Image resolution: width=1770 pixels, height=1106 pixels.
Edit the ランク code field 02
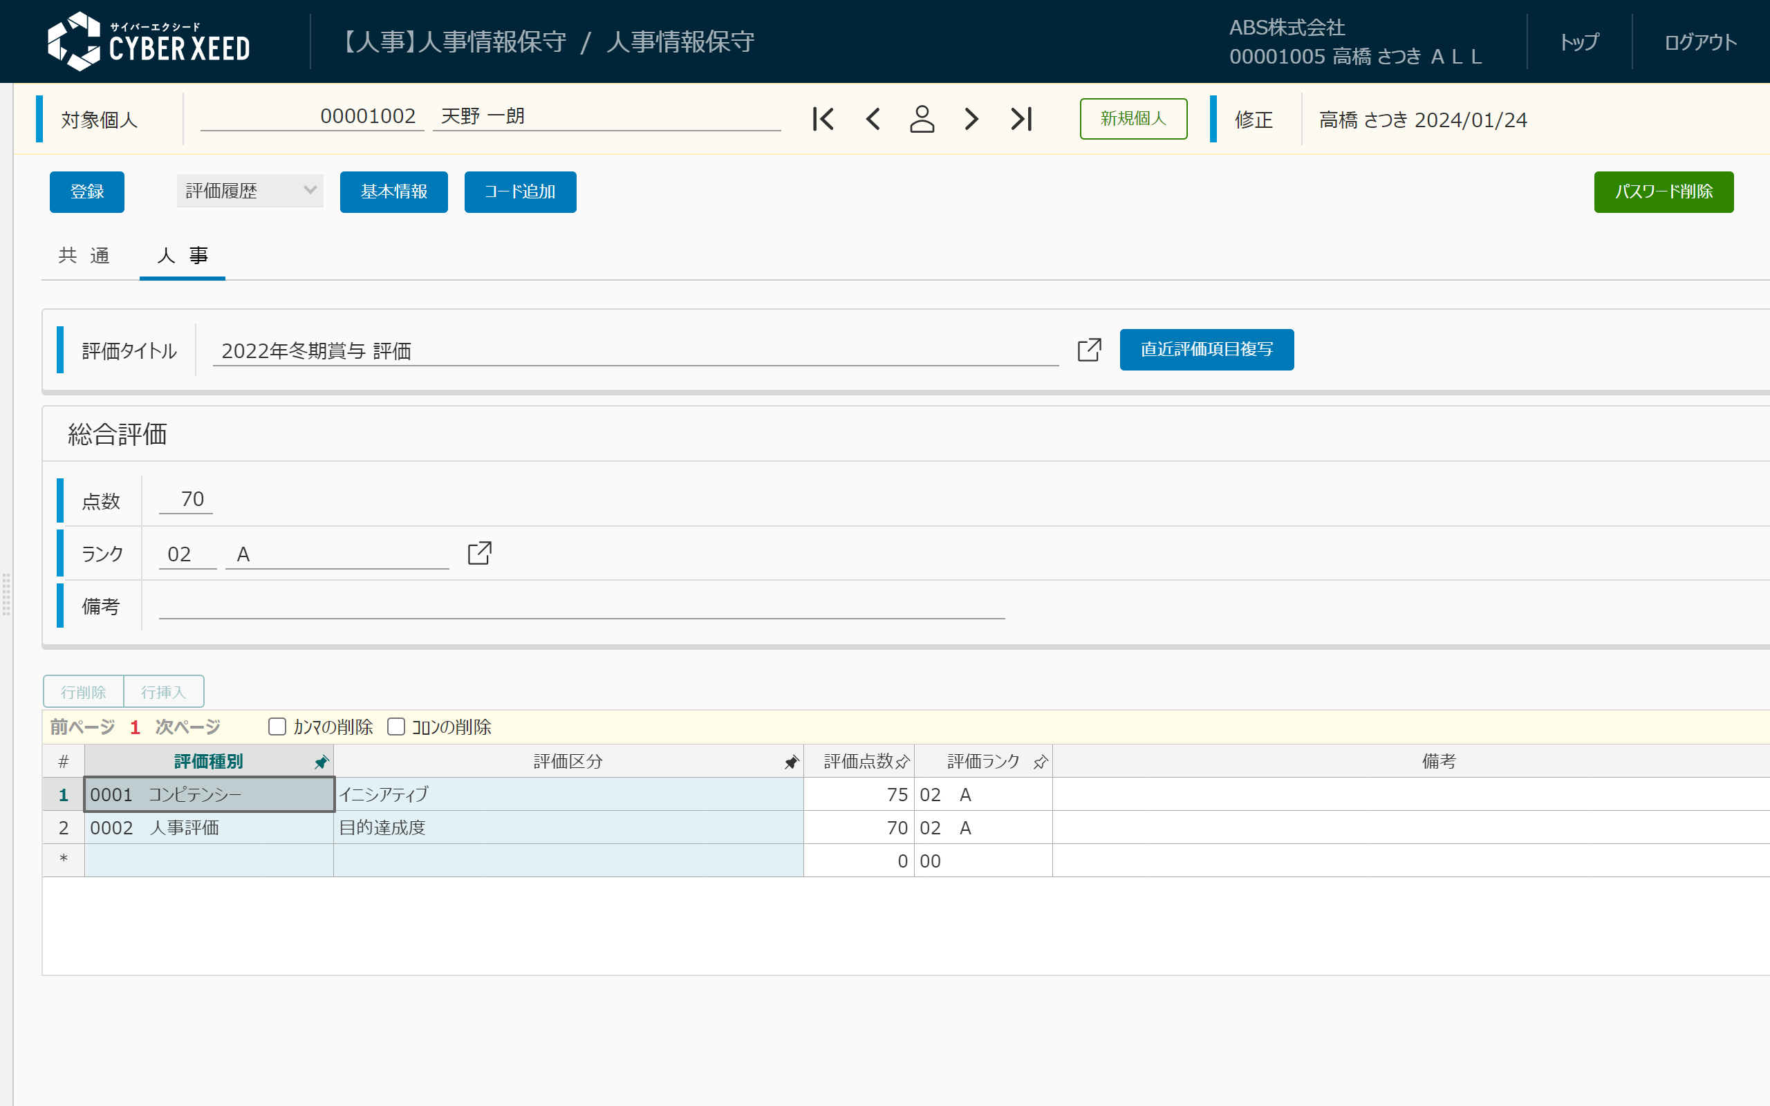188,554
